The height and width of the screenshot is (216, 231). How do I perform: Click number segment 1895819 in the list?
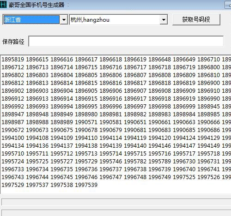pos(12,60)
